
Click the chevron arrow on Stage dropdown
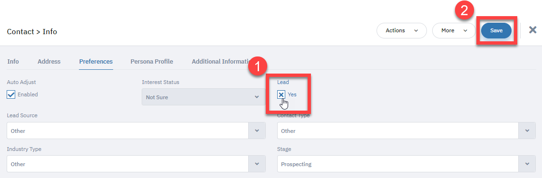pos(527,164)
